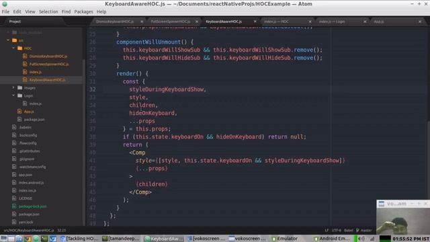The image size is (430, 242).
Task: Switch to the FullScreenSpinnerHOC.js tab
Action: pos(170,22)
